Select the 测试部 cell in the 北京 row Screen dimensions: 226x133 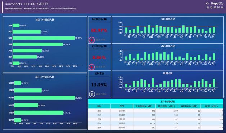pyautogui.click(x=122, y=115)
